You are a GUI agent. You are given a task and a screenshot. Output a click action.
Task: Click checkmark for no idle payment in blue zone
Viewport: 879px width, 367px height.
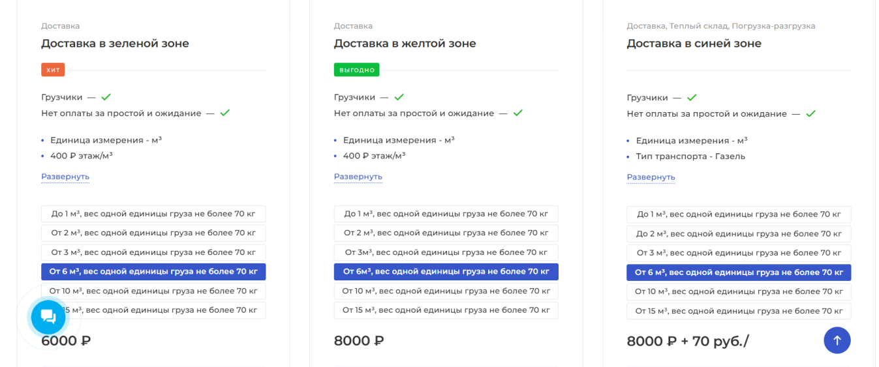coord(810,113)
